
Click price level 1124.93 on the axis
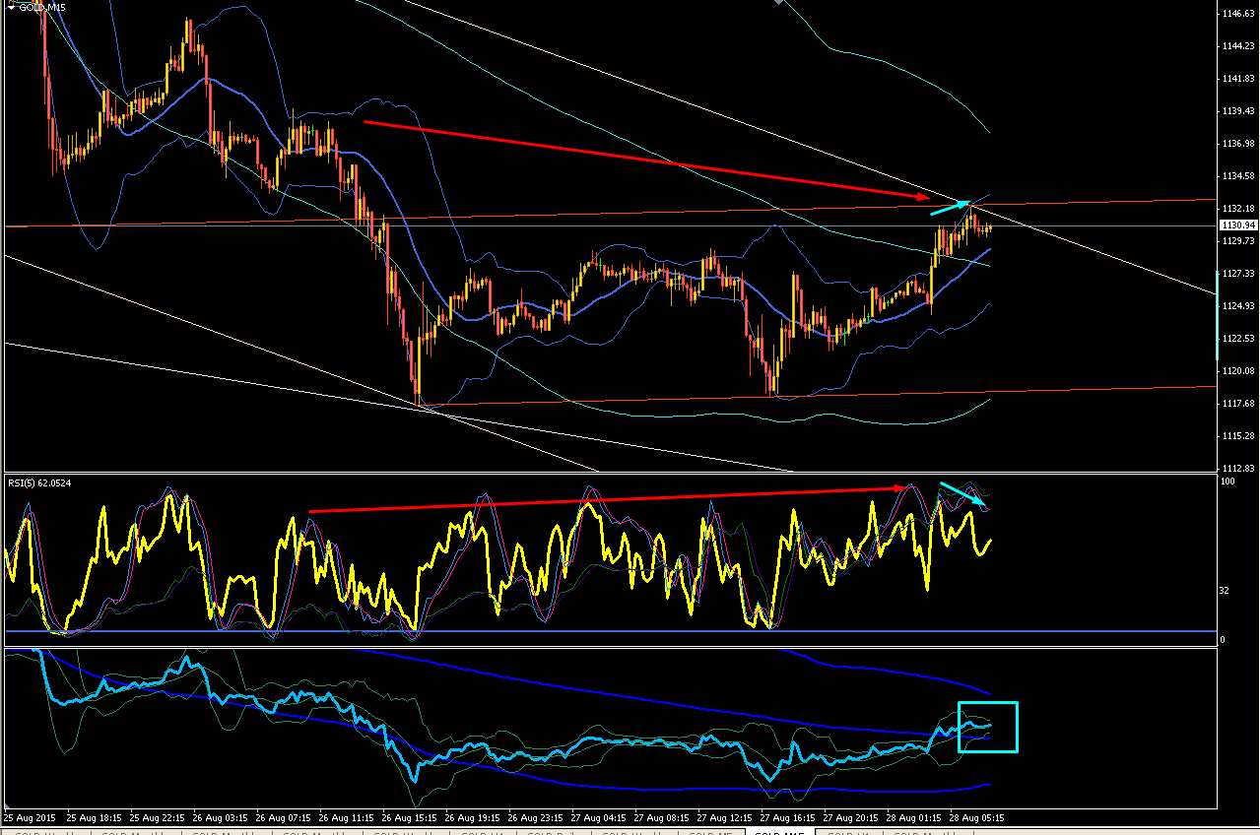[x=1237, y=306]
